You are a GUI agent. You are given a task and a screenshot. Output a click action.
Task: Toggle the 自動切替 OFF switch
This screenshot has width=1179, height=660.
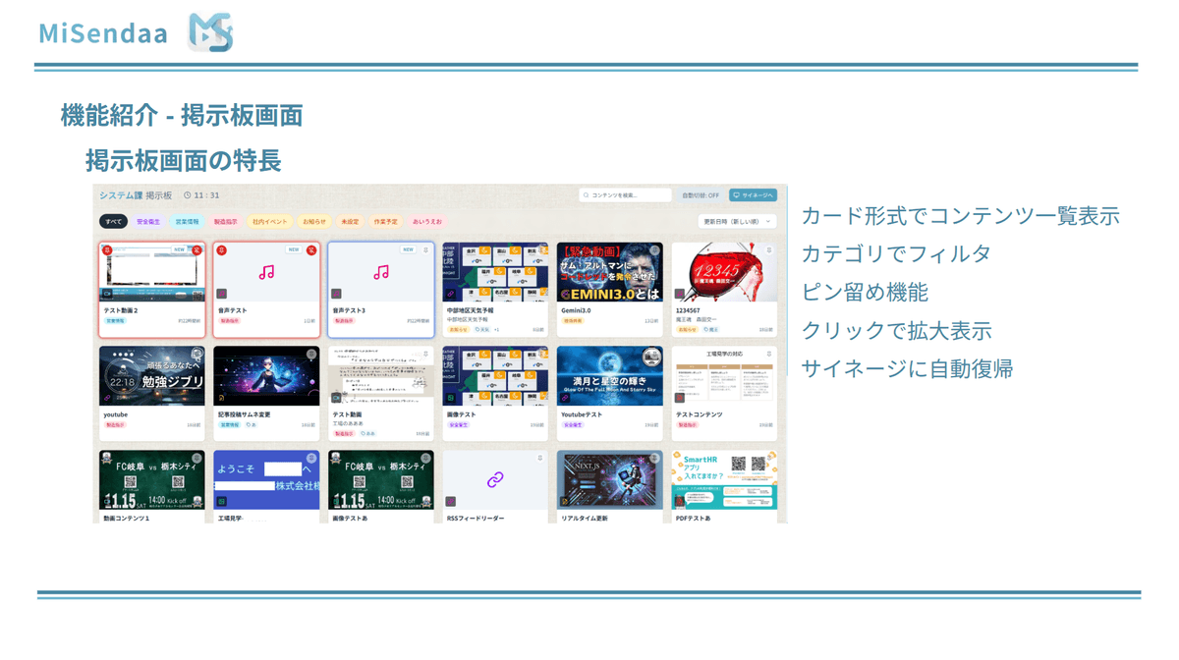click(x=701, y=195)
